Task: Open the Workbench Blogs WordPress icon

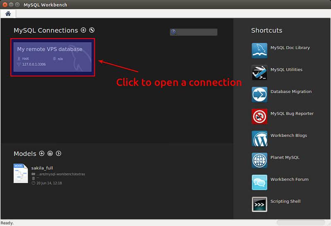Action: point(259,138)
